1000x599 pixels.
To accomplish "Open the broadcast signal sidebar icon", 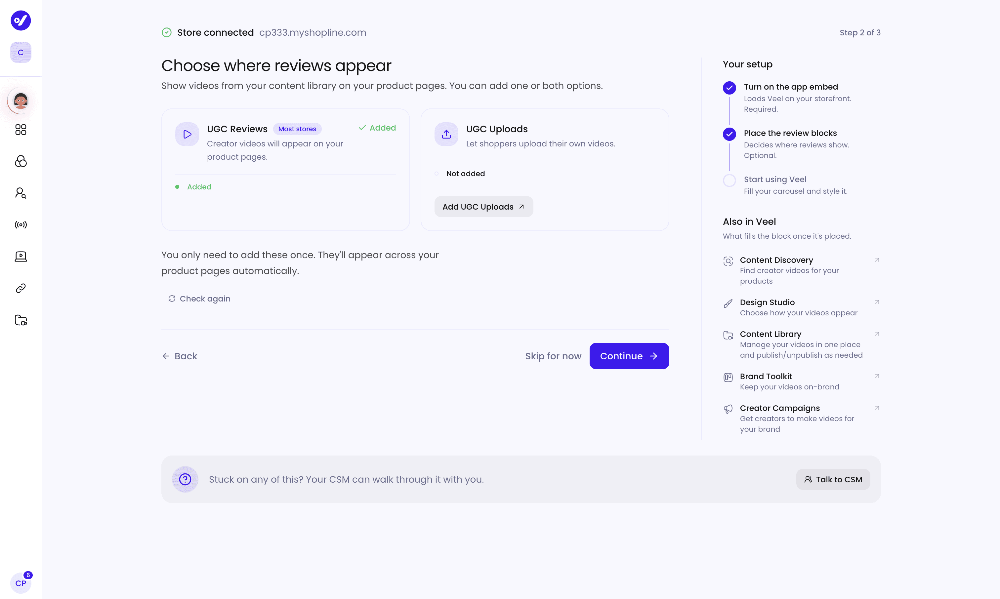I will [x=21, y=225].
